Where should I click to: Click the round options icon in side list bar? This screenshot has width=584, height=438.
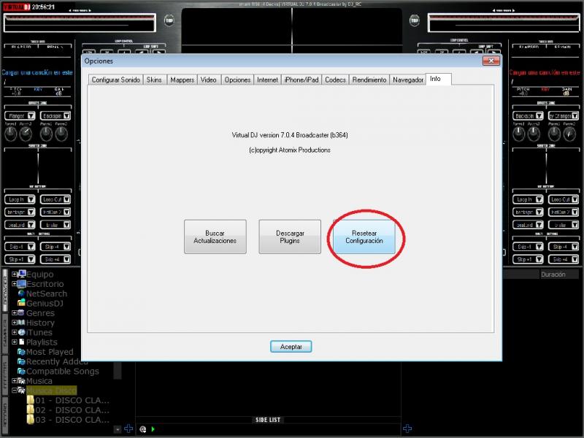coord(142,429)
